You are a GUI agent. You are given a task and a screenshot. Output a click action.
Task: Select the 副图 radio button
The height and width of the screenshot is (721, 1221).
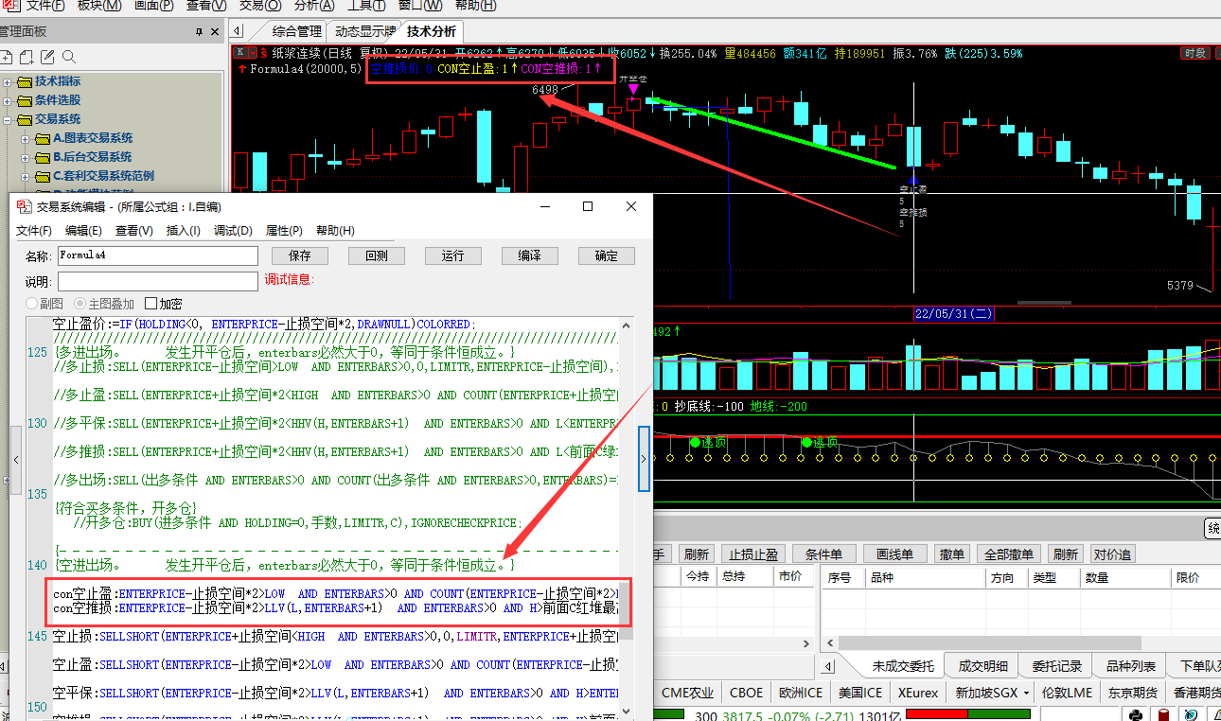point(32,304)
